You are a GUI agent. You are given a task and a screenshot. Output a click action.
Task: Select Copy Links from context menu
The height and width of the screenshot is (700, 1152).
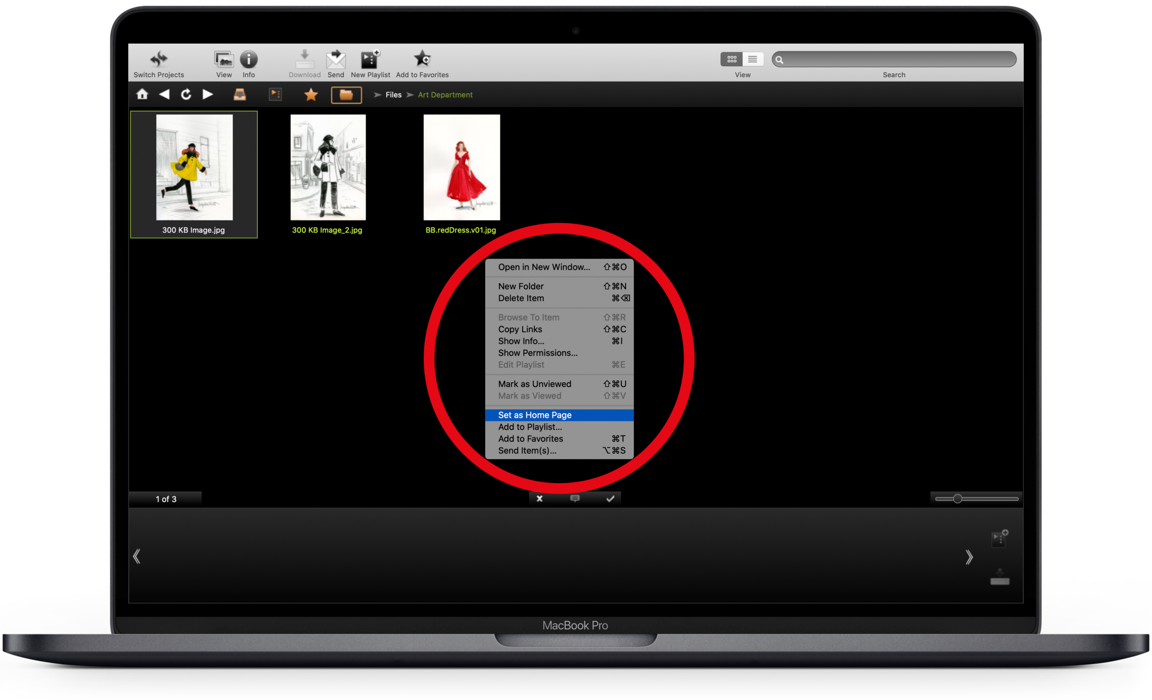click(x=520, y=329)
